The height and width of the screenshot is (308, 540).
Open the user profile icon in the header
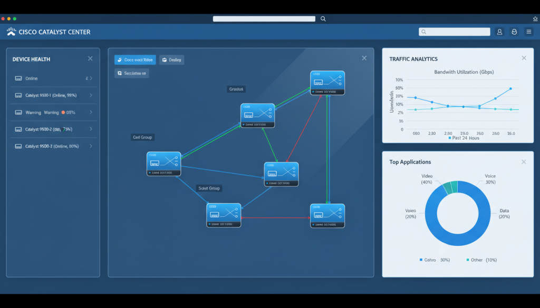click(499, 32)
